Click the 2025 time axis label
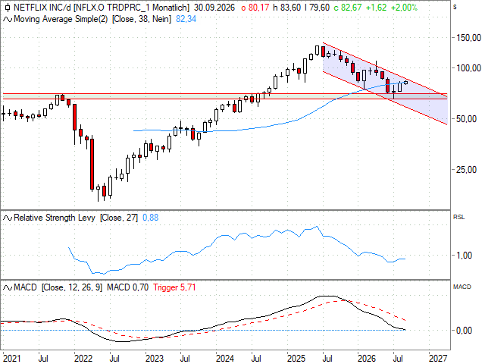 pos(296,359)
